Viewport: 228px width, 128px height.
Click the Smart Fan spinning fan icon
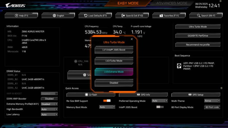coord(85,75)
